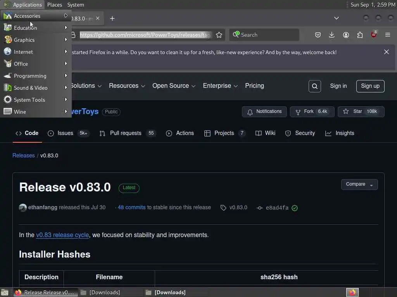Viewport: 397px width, 297px height.
Task: Save page to Pocket icon
Action: point(318,35)
